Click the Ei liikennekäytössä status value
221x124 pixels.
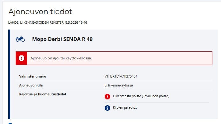[x=119, y=85]
